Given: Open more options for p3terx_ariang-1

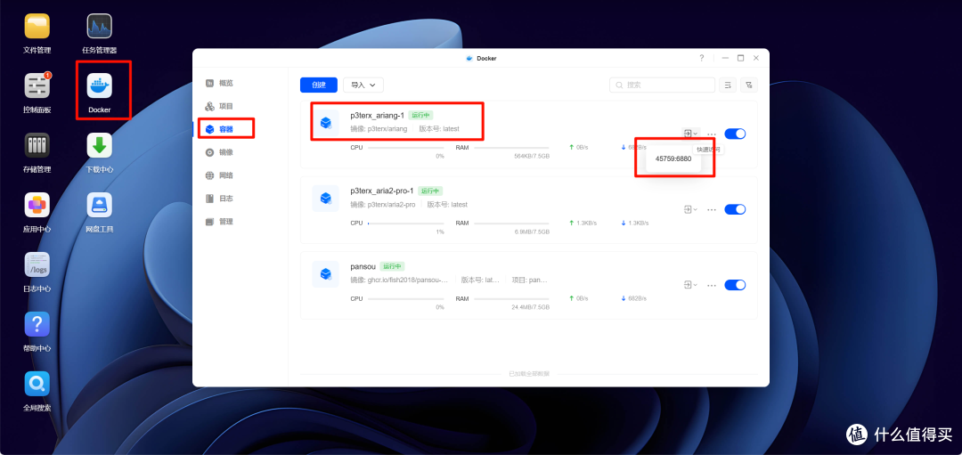Looking at the screenshot, I should tap(712, 134).
